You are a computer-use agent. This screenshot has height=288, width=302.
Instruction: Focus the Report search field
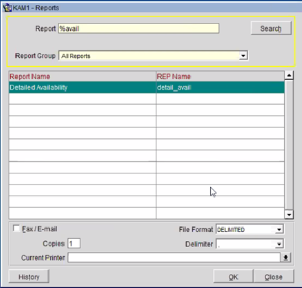tap(139, 28)
